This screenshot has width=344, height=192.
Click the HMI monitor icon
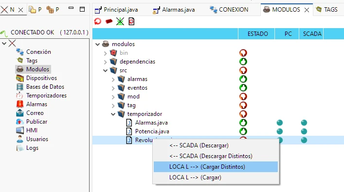click(x=20, y=130)
